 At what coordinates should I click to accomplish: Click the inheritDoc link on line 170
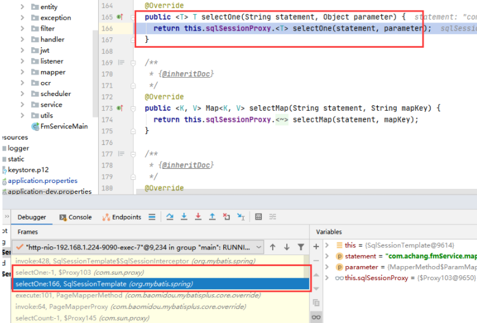186,74
